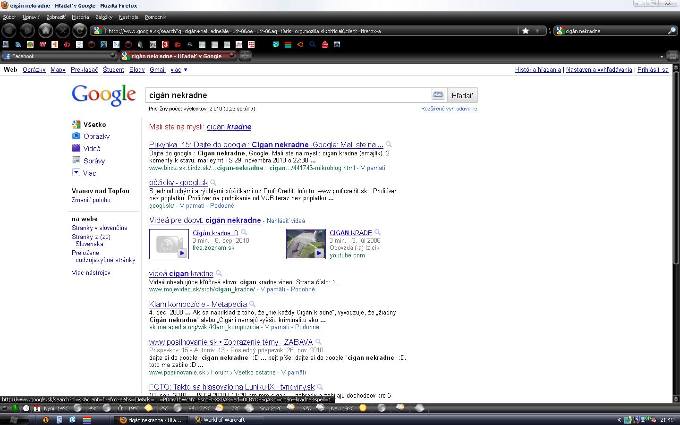Screen dimensions: 680x425
Task: Close the Facebook tab
Action: pyautogui.click(x=112, y=56)
